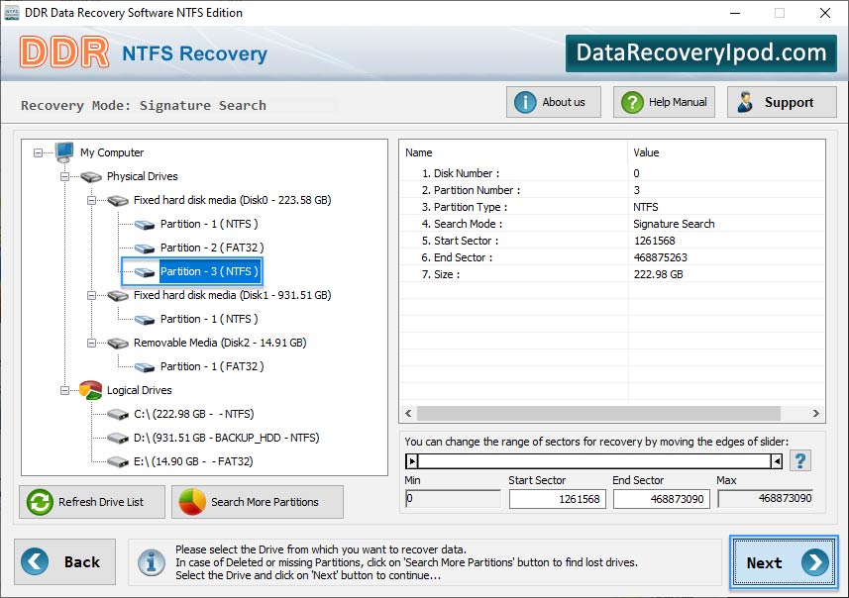
Task: Click the End Sector input field
Action: (x=661, y=499)
